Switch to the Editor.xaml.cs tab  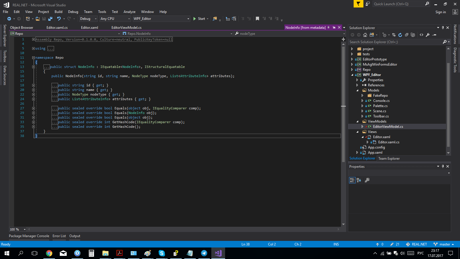point(57,28)
